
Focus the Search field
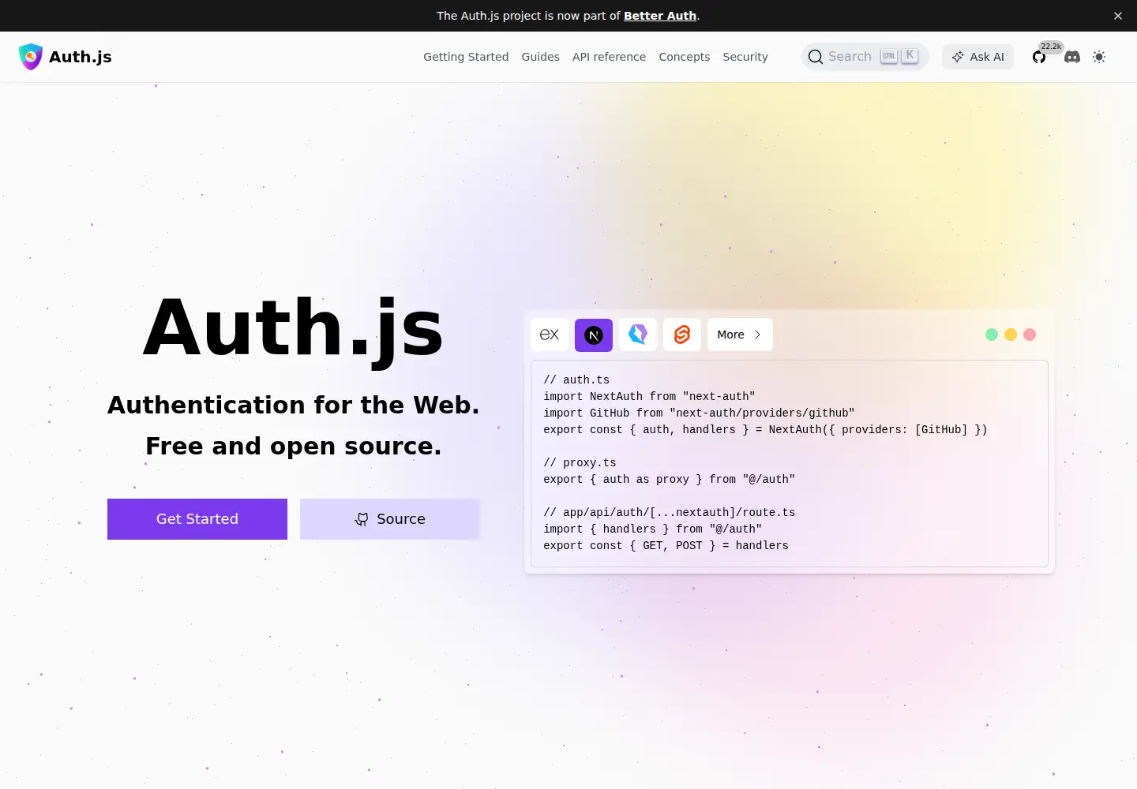865,57
